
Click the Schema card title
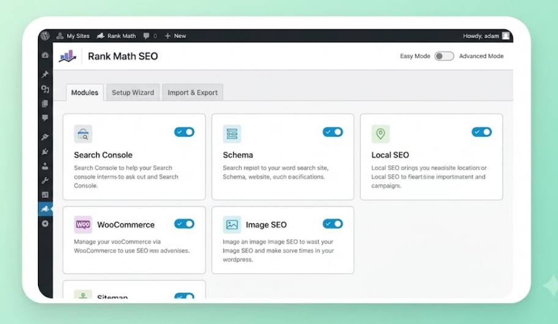238,155
